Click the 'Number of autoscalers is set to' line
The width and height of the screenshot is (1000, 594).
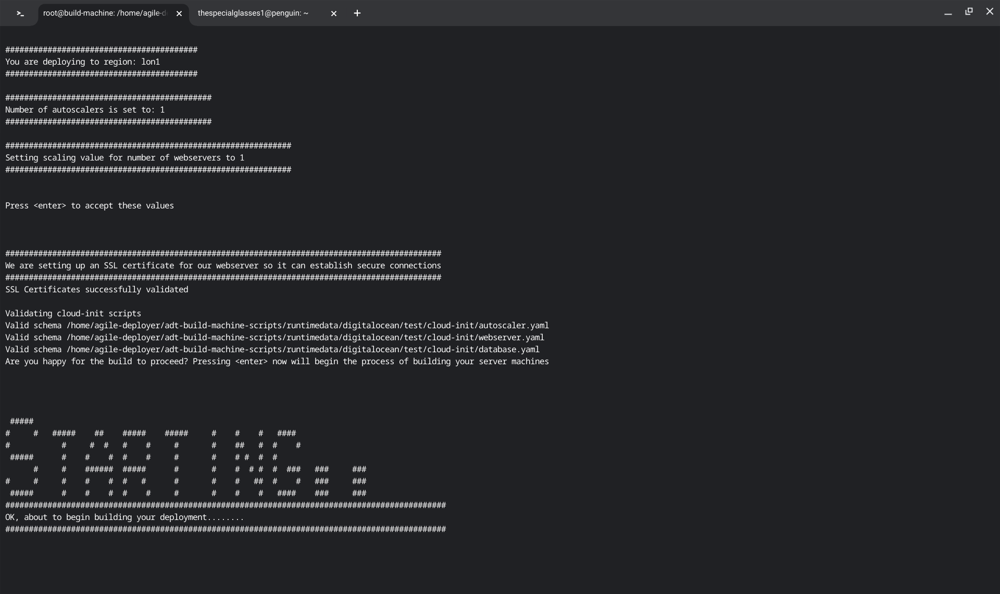pyautogui.click(x=85, y=110)
